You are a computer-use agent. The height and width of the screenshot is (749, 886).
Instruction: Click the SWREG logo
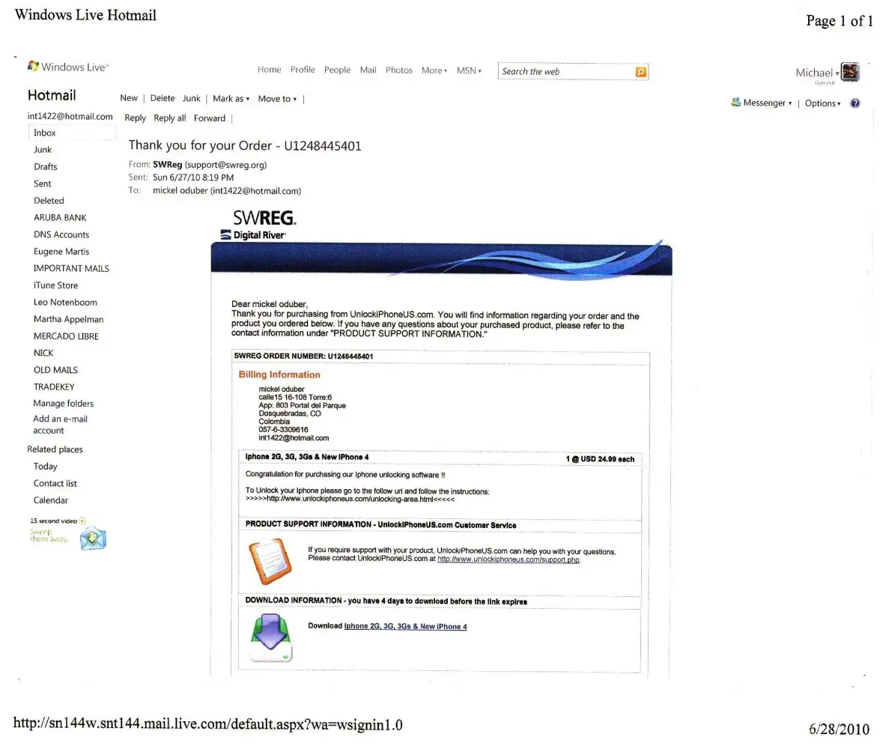point(264,218)
